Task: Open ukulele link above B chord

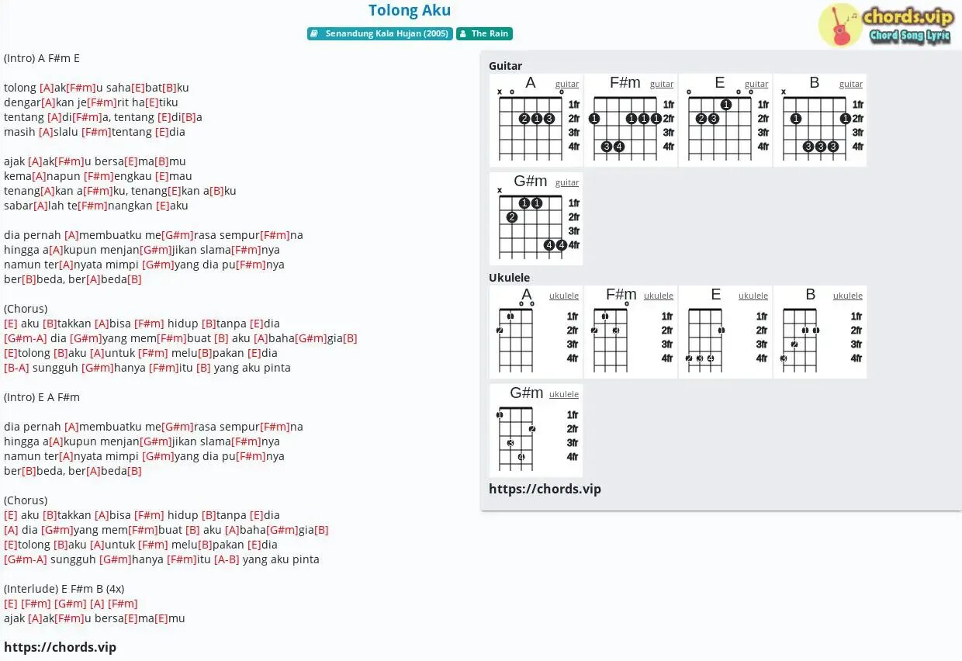Action: (848, 296)
